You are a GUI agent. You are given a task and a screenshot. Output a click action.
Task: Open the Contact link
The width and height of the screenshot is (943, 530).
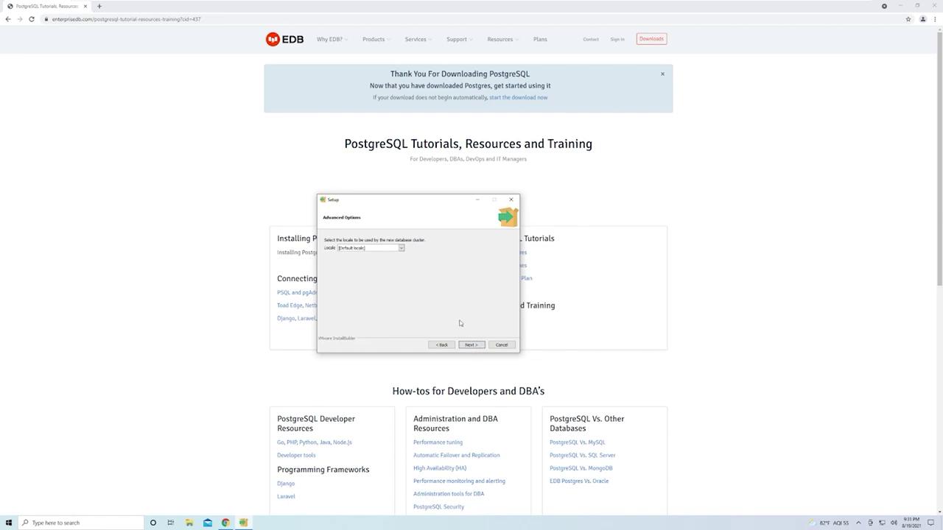[x=591, y=39]
